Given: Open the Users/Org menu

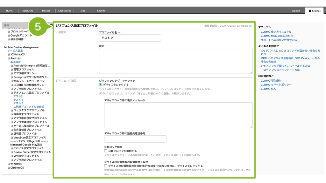Looking at the screenshot, I should click(28, 11).
